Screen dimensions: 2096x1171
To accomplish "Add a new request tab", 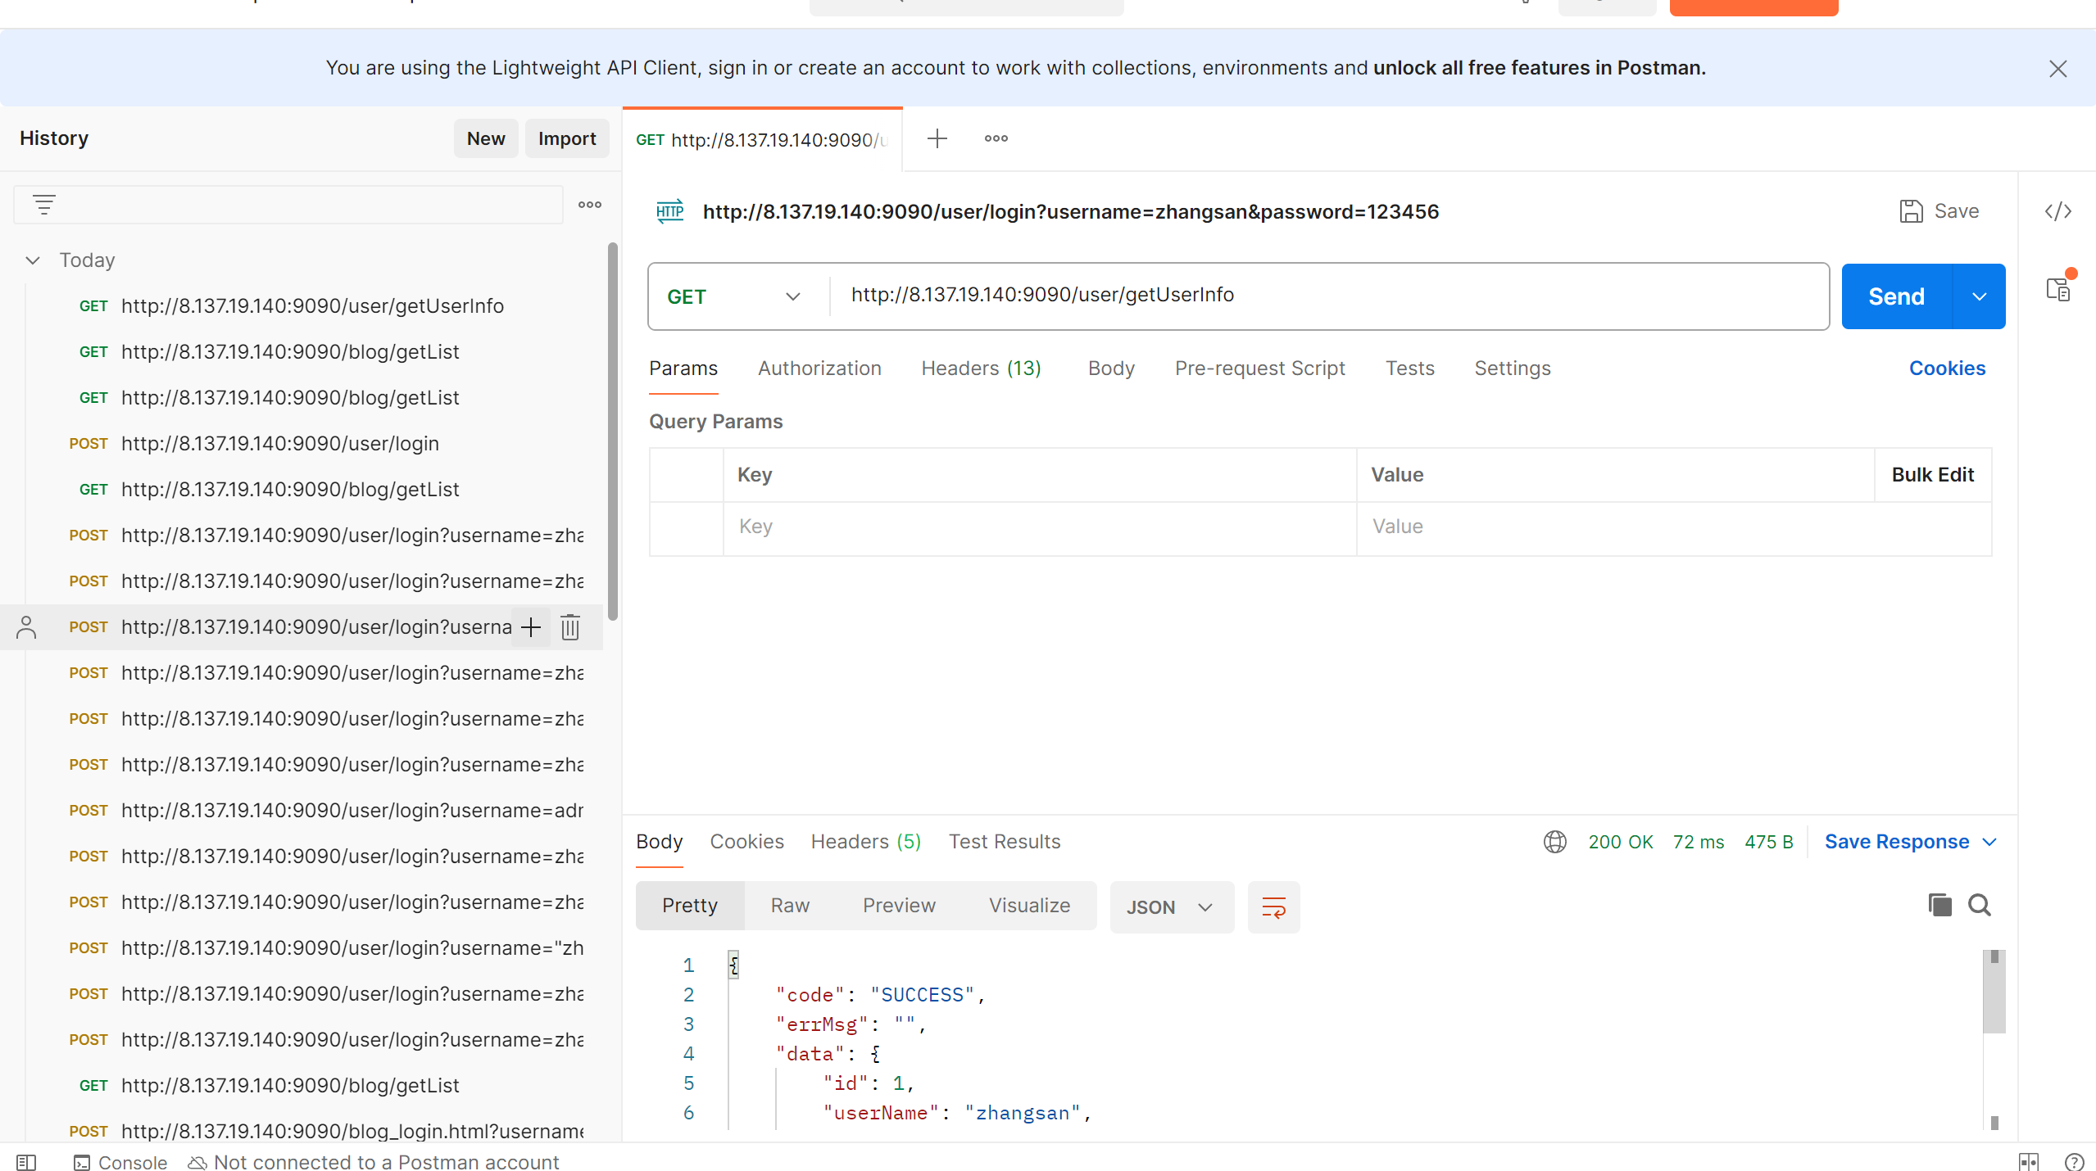I will coord(937,138).
